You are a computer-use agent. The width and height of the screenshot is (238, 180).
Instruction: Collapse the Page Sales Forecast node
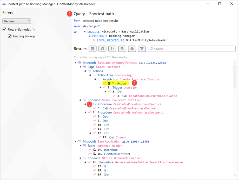coord(81,67)
